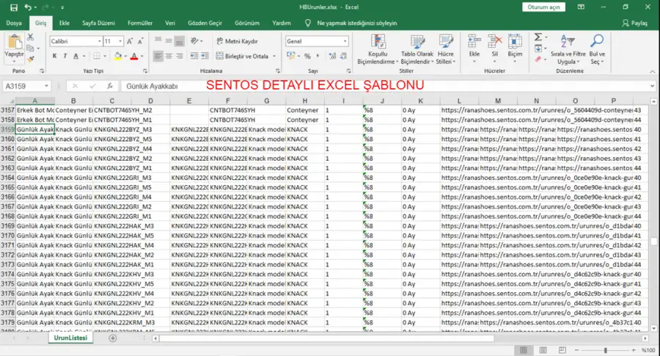Switch to the Sayfa Düzeni tab
The image size is (660, 356).
98,23
